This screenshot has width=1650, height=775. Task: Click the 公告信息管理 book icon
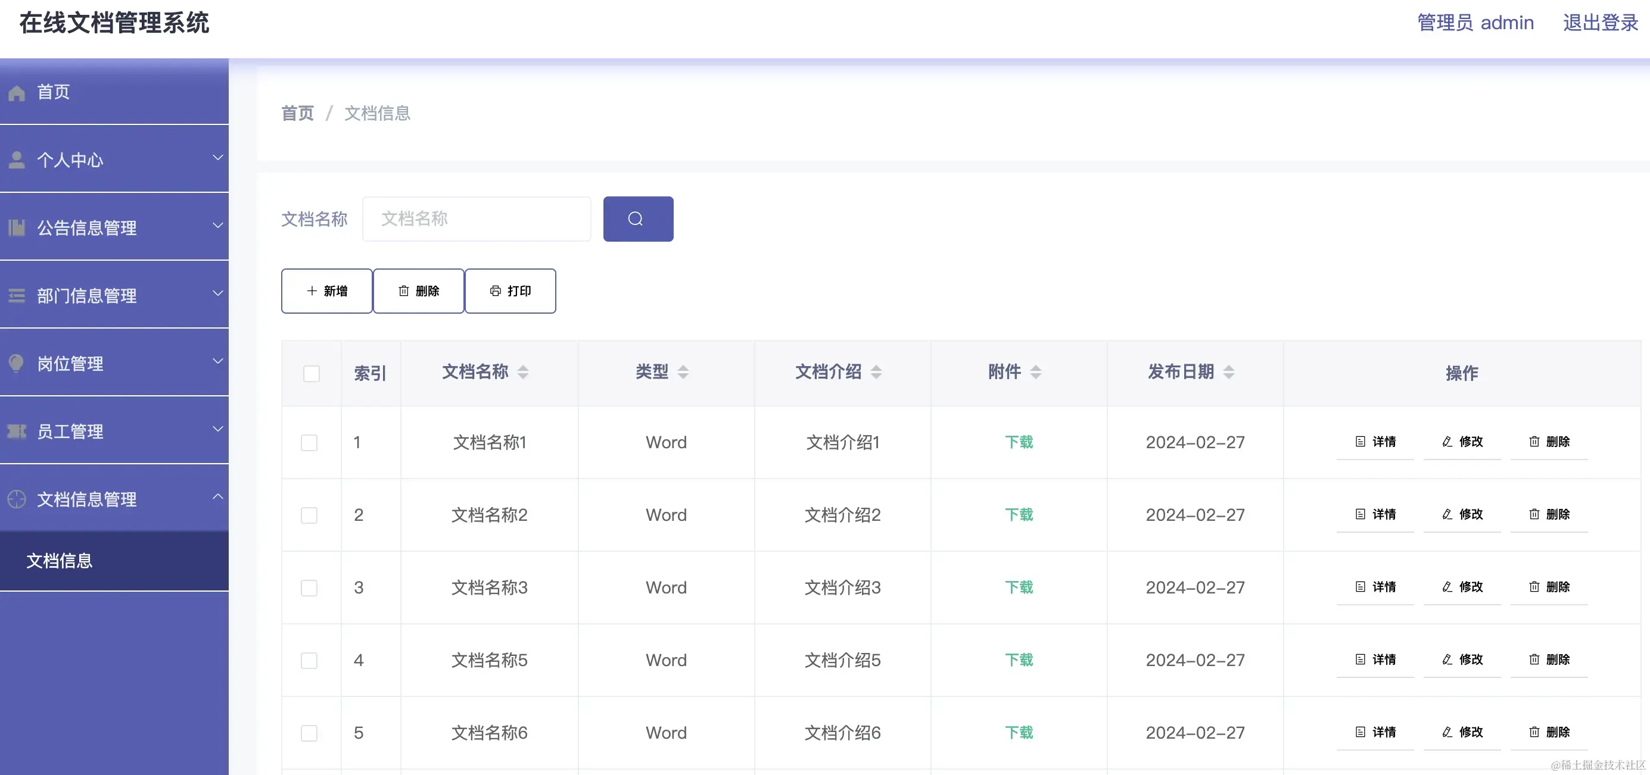pyautogui.click(x=17, y=227)
